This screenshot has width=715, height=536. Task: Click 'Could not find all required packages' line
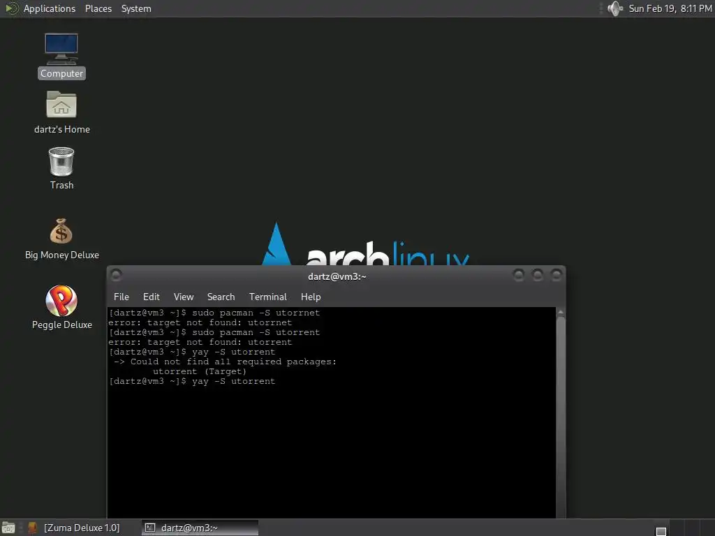(225, 362)
